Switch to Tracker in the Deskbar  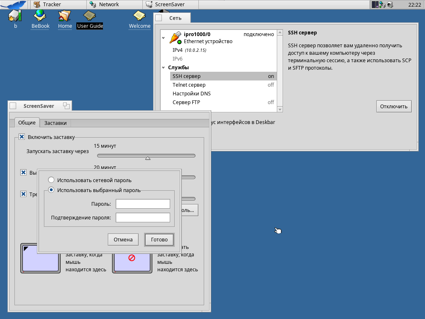click(x=58, y=4)
